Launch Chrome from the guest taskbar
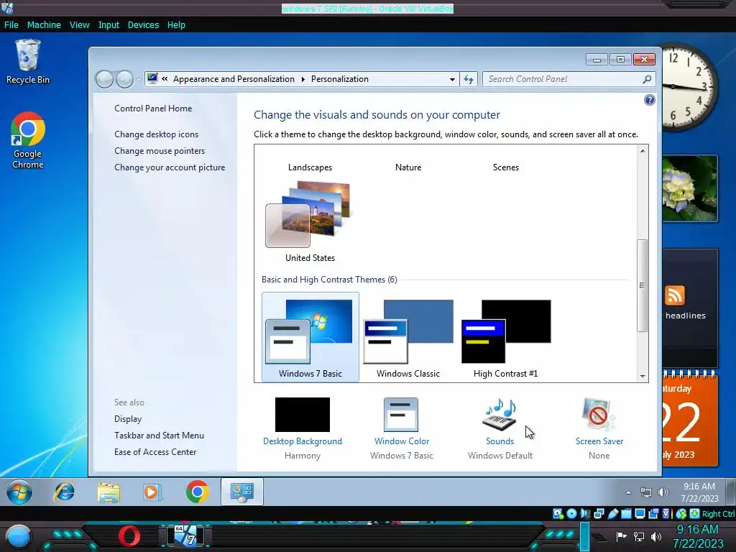This screenshot has width=736, height=552. pos(197,492)
